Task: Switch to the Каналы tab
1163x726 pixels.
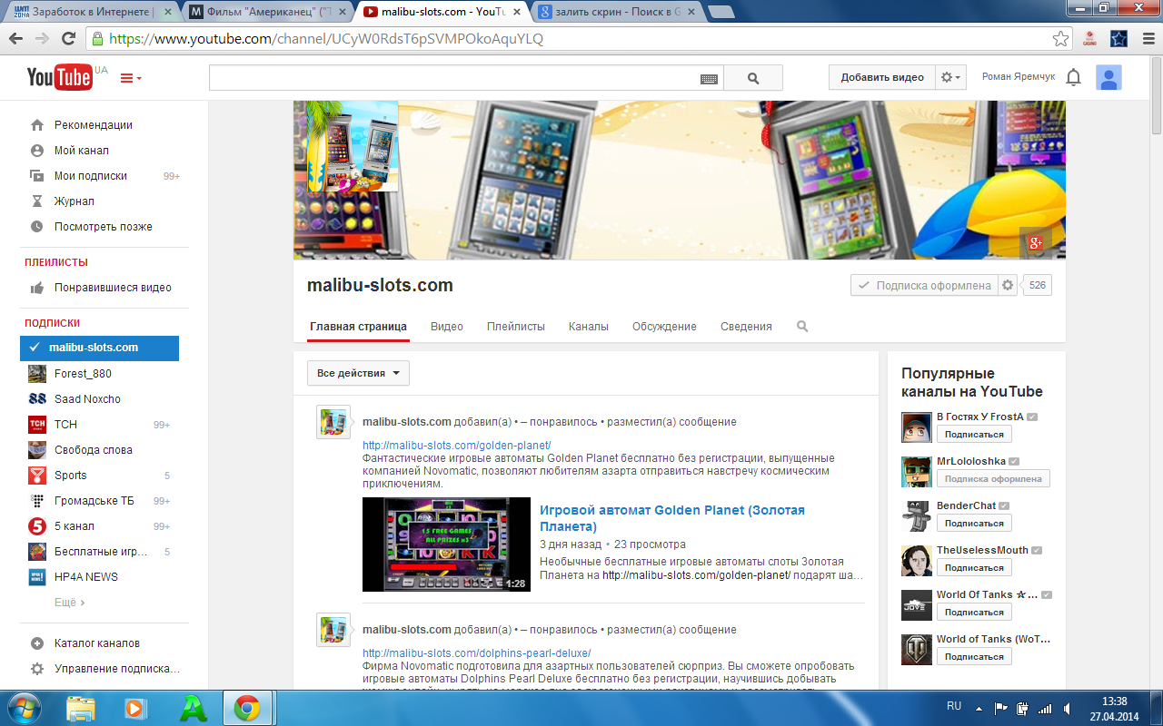Action: tap(589, 327)
